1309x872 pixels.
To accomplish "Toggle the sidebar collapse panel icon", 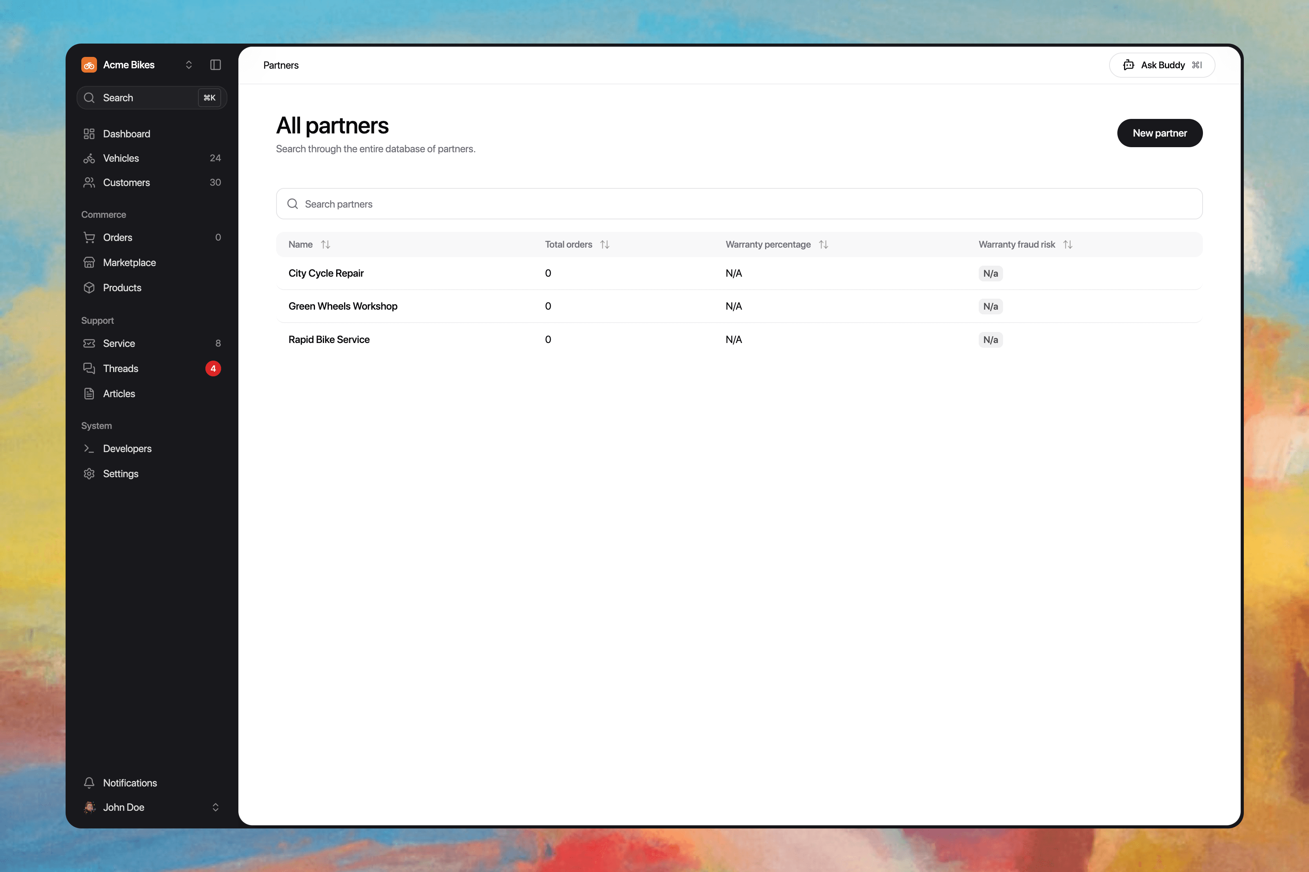I will tap(215, 64).
